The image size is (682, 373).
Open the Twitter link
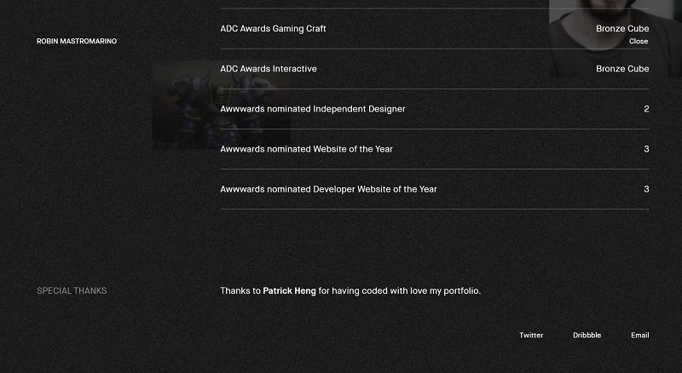tap(531, 336)
